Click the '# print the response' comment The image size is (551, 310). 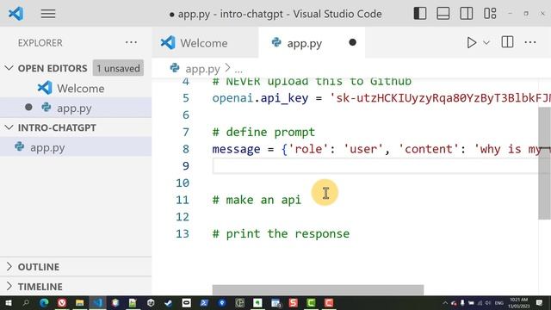[281, 233]
